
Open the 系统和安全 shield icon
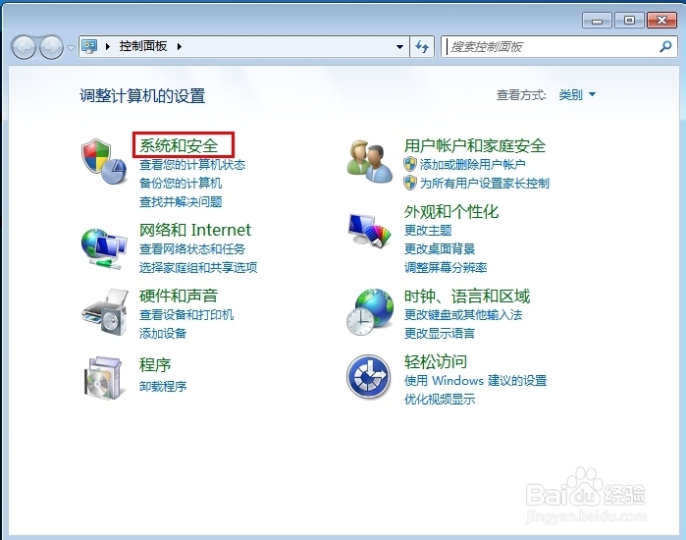pos(104,161)
